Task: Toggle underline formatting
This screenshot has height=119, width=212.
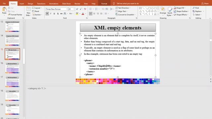Action: click(54, 14)
